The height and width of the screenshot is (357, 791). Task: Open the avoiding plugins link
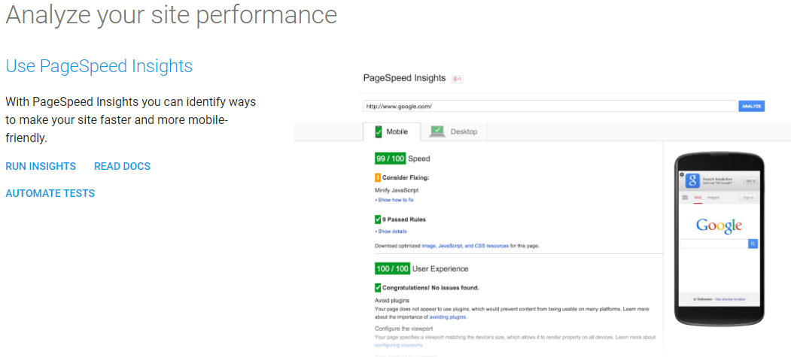click(x=448, y=318)
